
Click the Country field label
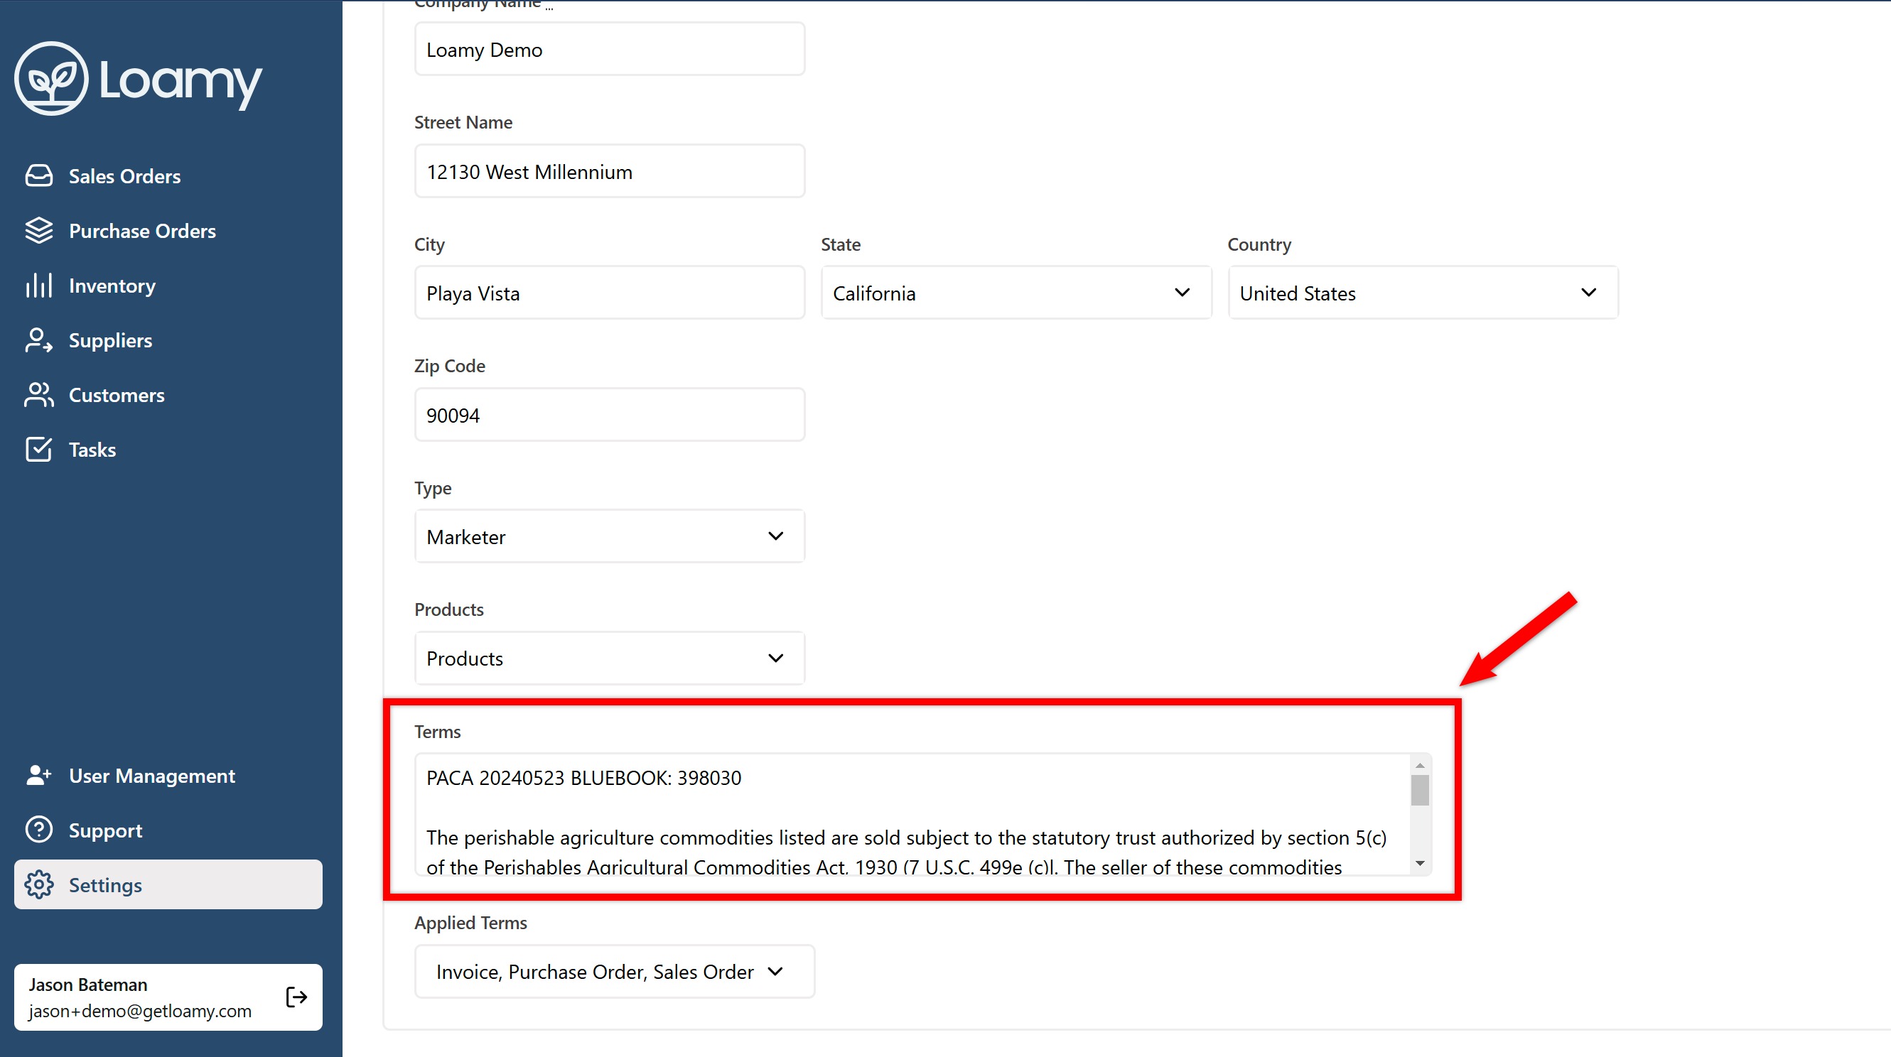[1259, 244]
